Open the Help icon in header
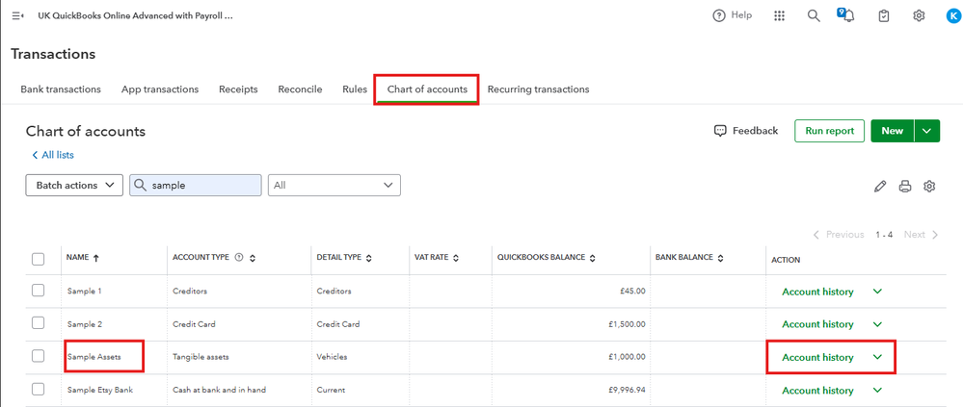 [718, 15]
